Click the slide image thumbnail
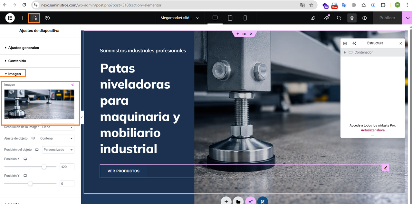The height and width of the screenshot is (204, 412). coord(39,104)
